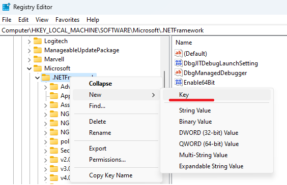Image resolution: width=287 pixels, height=185 pixels.
Task: Collapse the Microsoft key chevron
Action: (30, 69)
